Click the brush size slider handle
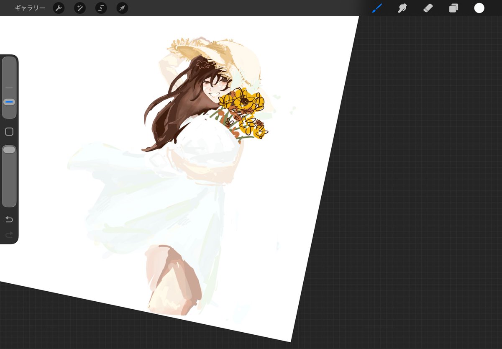502x349 pixels. point(9,102)
